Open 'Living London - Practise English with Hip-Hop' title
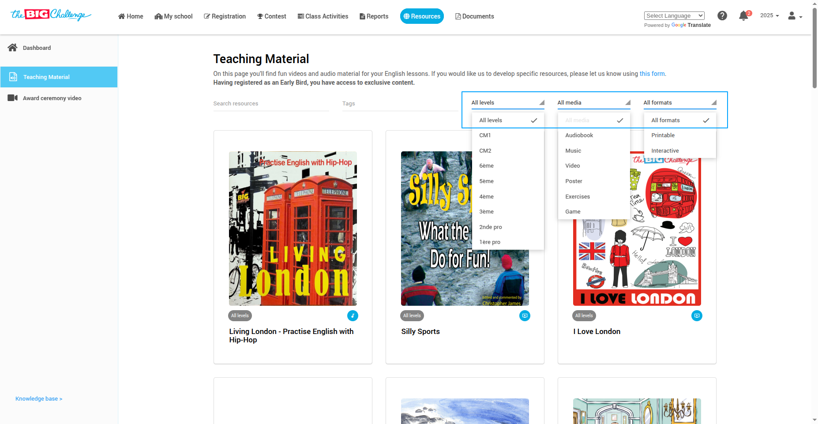818x424 pixels. point(291,336)
